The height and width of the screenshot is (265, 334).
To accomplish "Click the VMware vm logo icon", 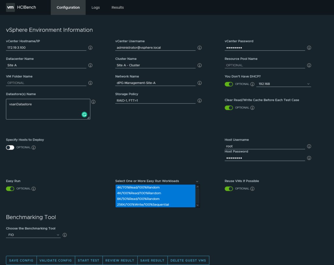I will 10,7.
